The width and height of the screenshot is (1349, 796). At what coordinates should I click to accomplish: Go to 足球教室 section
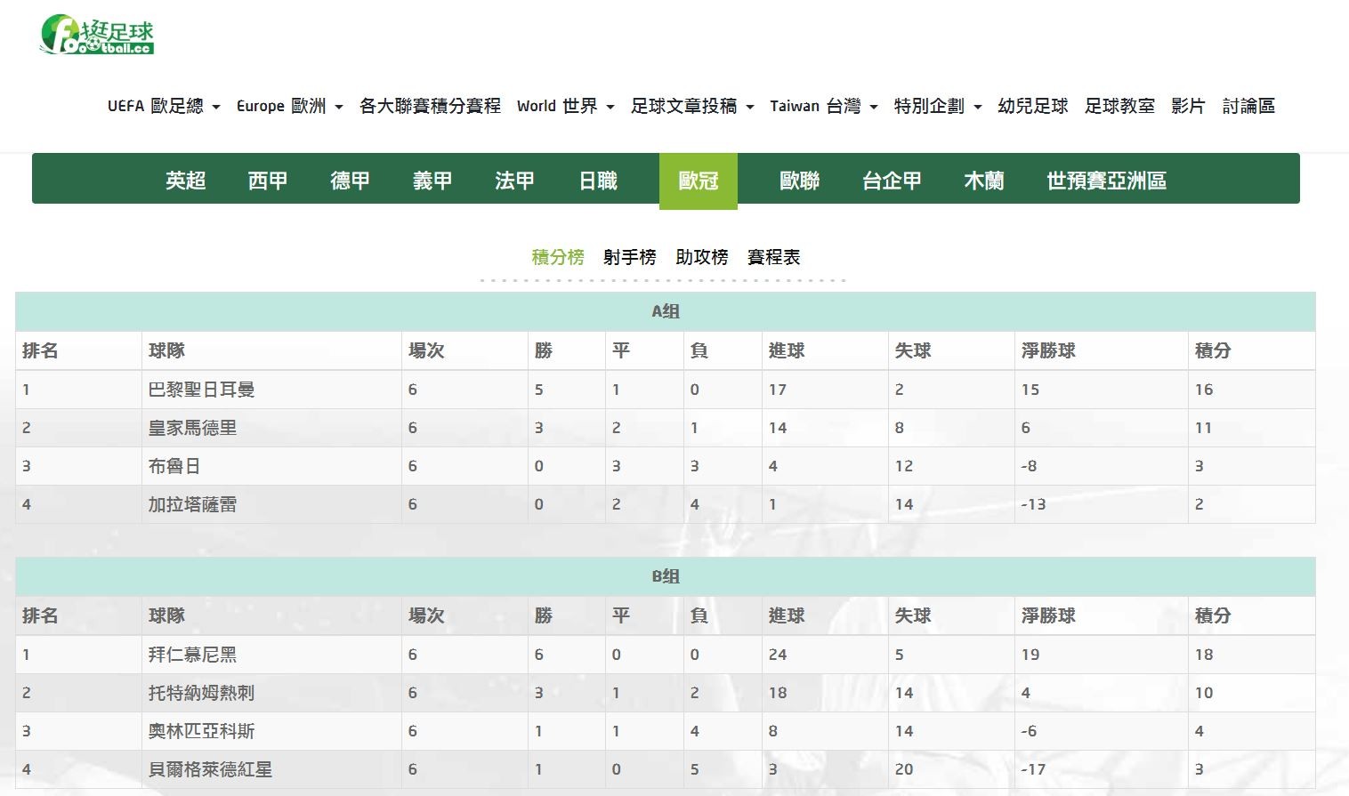[1119, 106]
